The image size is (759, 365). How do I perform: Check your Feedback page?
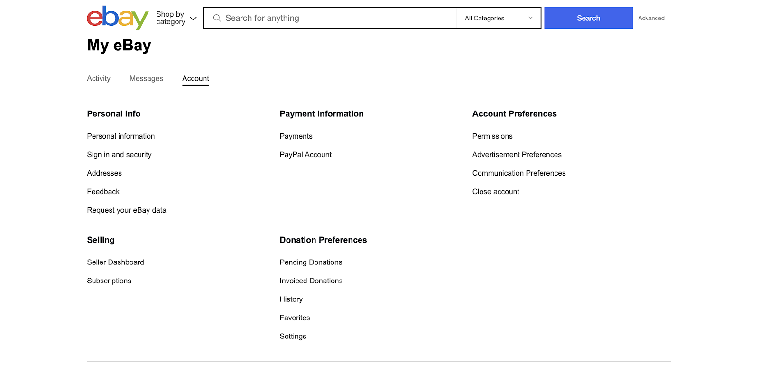103,191
